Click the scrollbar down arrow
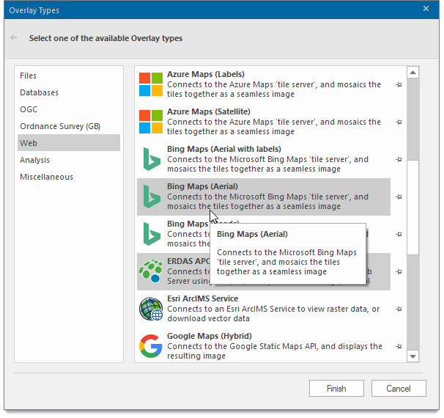This screenshot has width=444, height=418. tap(412, 356)
